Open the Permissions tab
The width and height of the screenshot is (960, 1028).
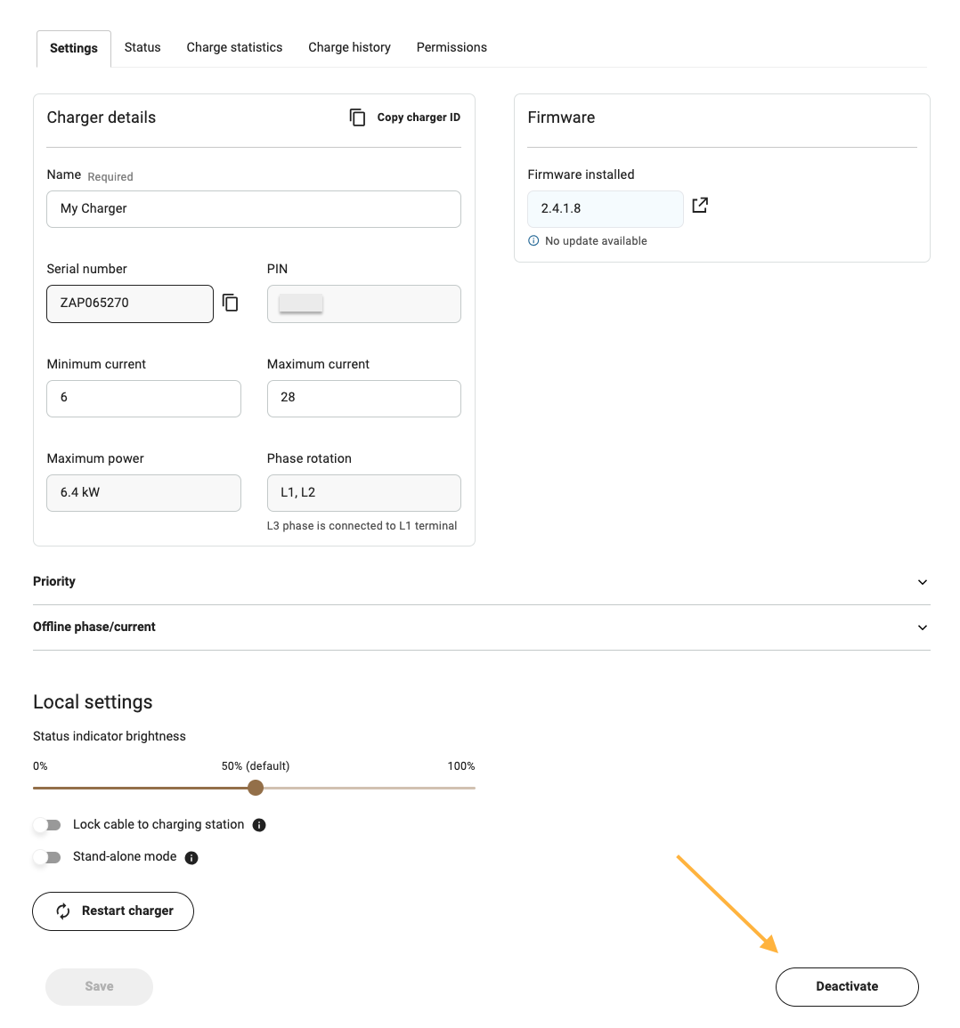click(x=452, y=47)
